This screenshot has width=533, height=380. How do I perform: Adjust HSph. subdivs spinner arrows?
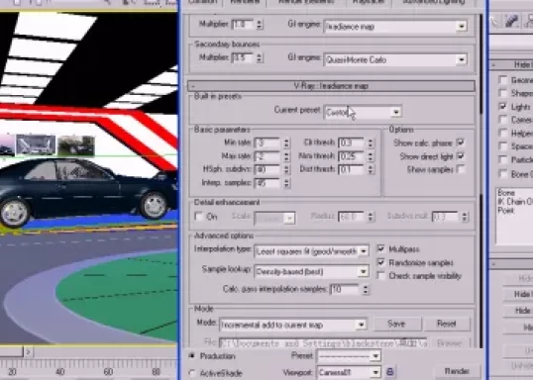coord(286,169)
